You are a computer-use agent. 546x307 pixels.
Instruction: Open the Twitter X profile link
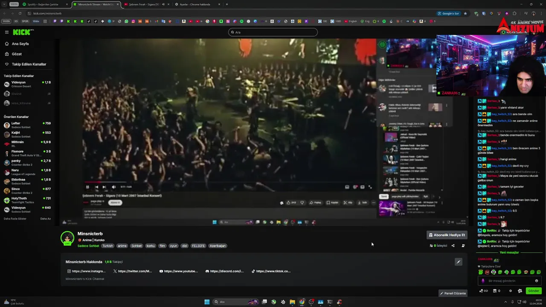coord(133,271)
